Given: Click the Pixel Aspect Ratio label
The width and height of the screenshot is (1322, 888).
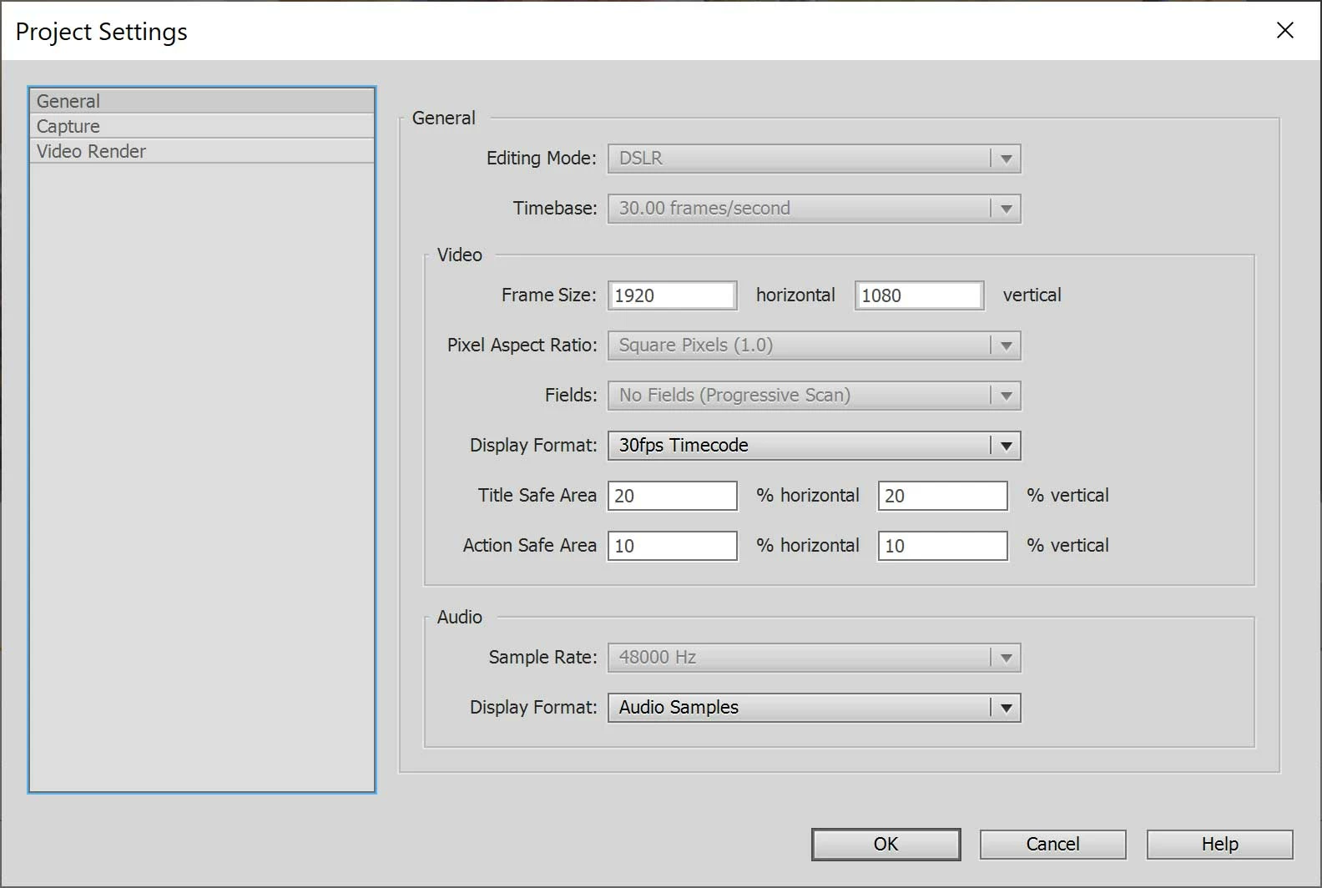Looking at the screenshot, I should [x=522, y=345].
